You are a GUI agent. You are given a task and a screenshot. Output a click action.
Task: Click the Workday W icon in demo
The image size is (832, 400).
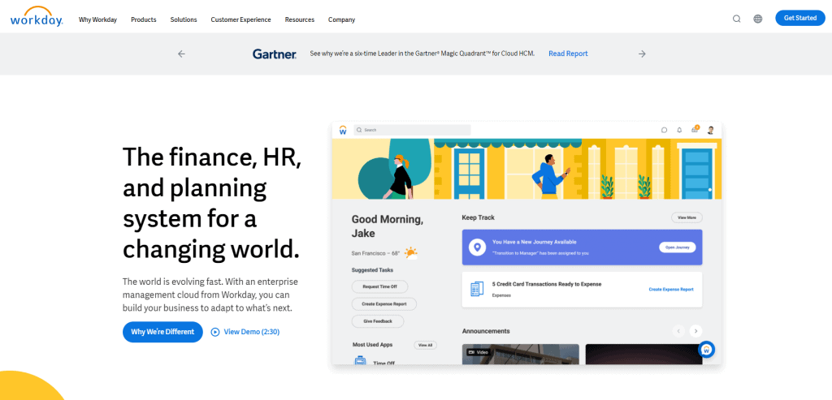coord(343,130)
